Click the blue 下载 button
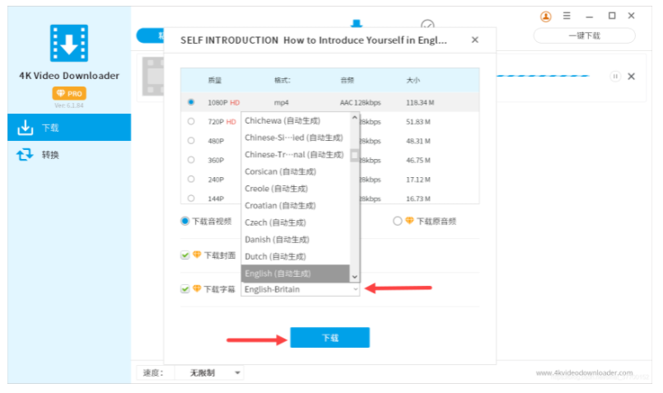 pyautogui.click(x=329, y=338)
